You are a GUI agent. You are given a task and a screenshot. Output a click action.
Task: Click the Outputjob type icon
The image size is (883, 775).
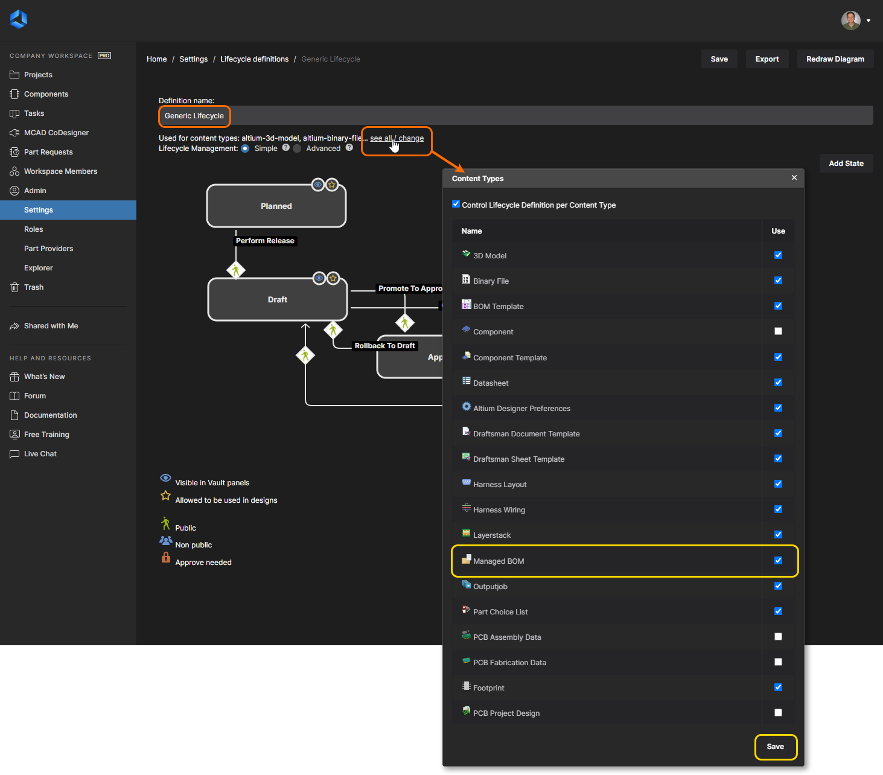466,585
